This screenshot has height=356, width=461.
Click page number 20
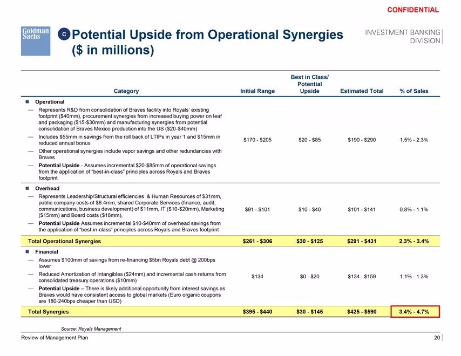437,338
